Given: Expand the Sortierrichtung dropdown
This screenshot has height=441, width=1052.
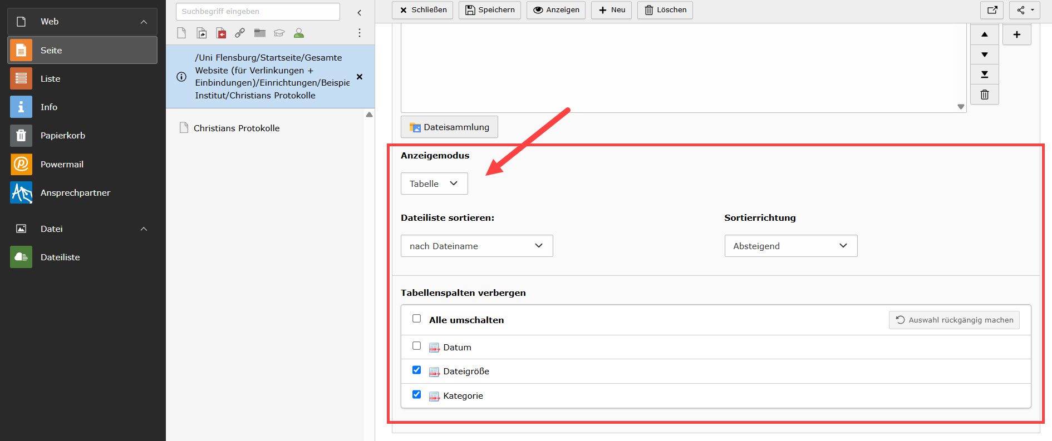Looking at the screenshot, I should point(790,246).
